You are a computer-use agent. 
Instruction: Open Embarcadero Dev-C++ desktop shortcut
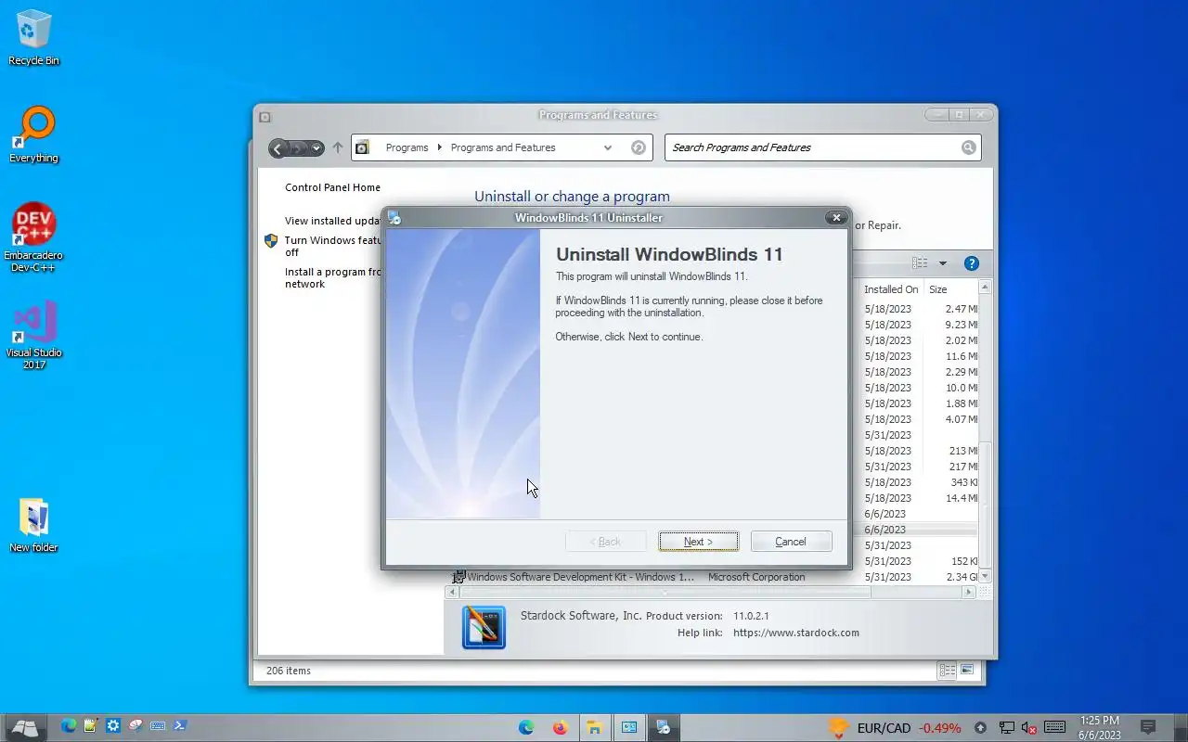(33, 237)
